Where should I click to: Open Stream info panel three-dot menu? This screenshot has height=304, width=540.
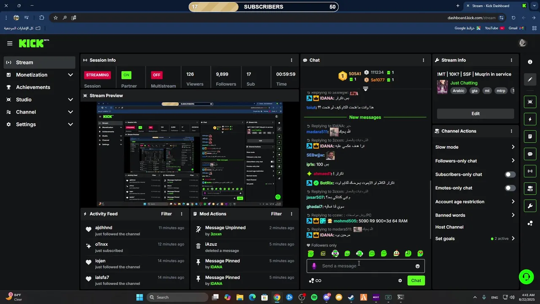point(511,60)
